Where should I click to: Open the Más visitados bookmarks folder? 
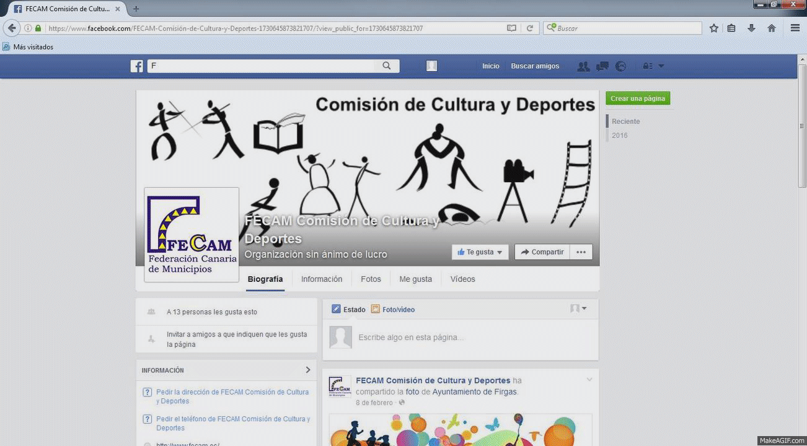point(28,47)
